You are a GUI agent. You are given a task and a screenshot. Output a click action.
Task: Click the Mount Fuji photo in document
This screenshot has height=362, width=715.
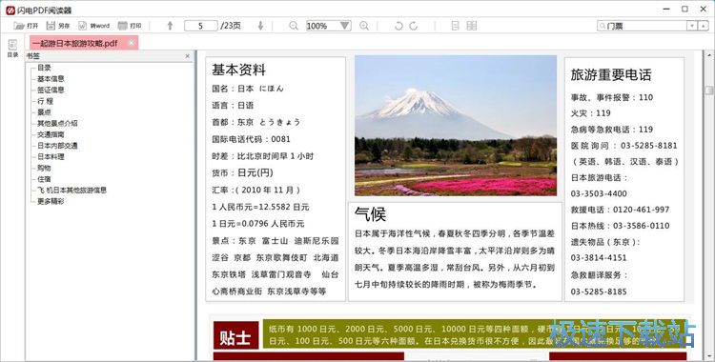point(456,126)
